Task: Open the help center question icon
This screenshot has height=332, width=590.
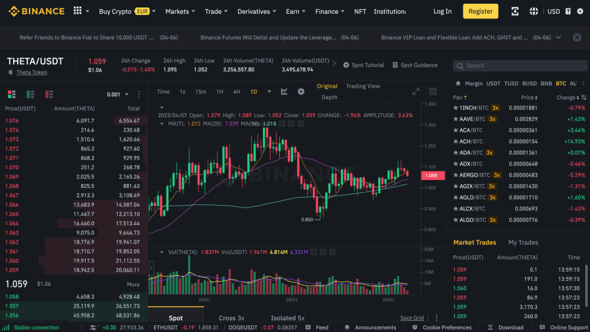Action: pyautogui.click(x=568, y=11)
